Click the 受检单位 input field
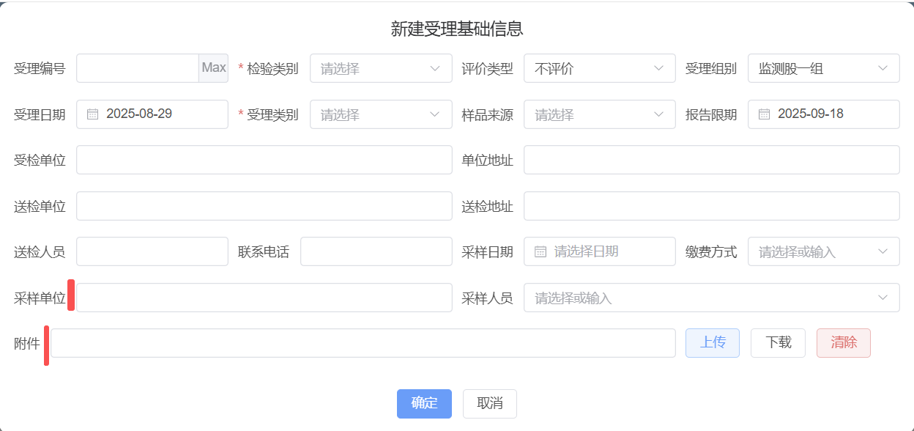 (x=264, y=160)
